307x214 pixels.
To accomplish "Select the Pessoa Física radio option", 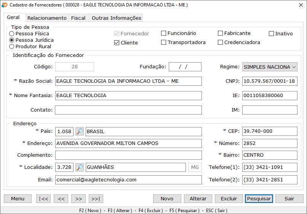I will (x=12, y=34).
